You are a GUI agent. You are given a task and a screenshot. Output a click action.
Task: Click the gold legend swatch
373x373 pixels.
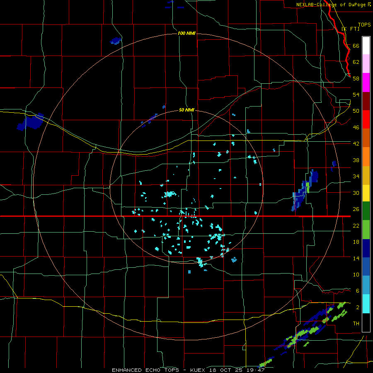[366, 175]
